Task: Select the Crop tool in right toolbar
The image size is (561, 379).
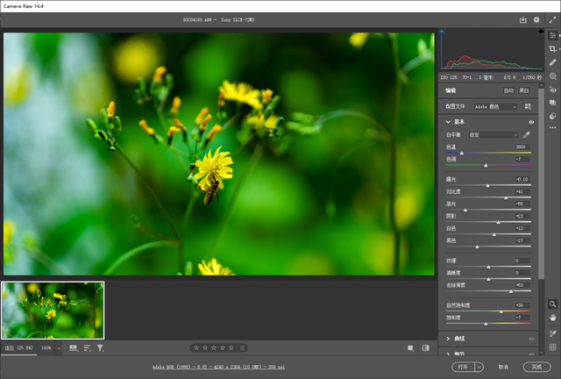Action: [x=553, y=49]
